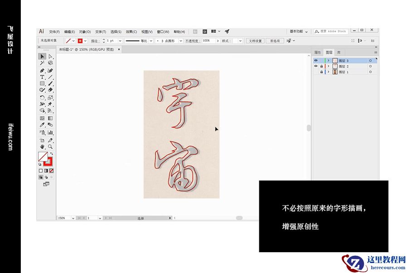The width and height of the screenshot is (408, 273).
Task: Click the target circle of 图层 1
Action: point(371,72)
